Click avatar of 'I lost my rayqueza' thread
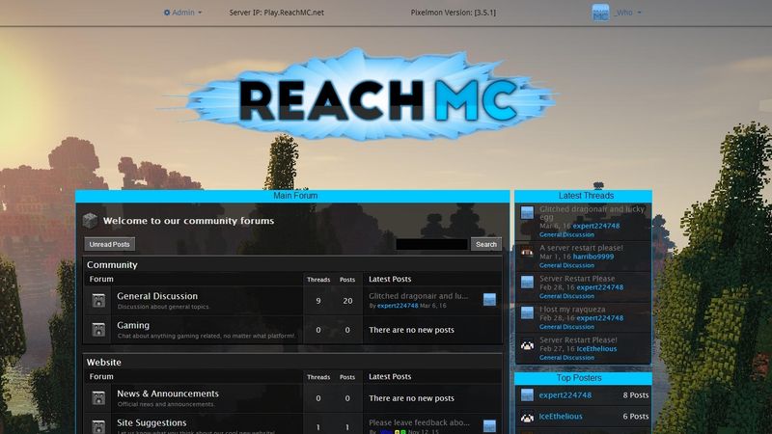The height and width of the screenshot is (434, 772). click(527, 312)
